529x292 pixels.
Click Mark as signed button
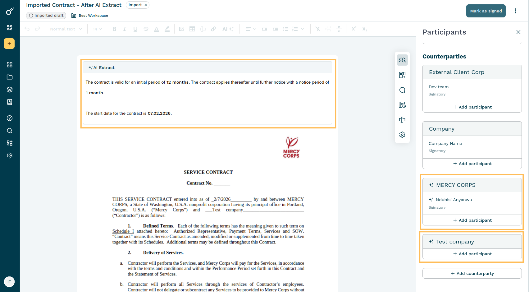coord(486,11)
